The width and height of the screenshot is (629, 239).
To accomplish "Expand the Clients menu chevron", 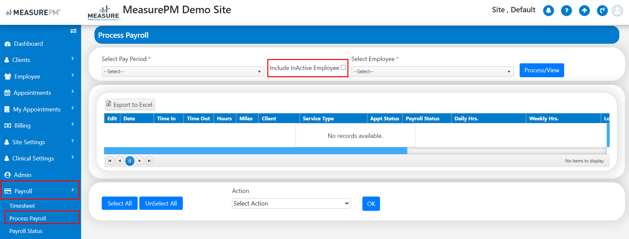I will coord(72,59).
